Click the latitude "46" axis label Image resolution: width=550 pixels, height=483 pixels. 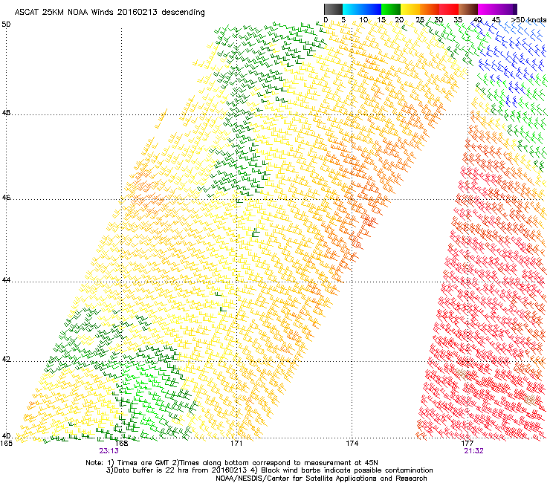(6, 198)
